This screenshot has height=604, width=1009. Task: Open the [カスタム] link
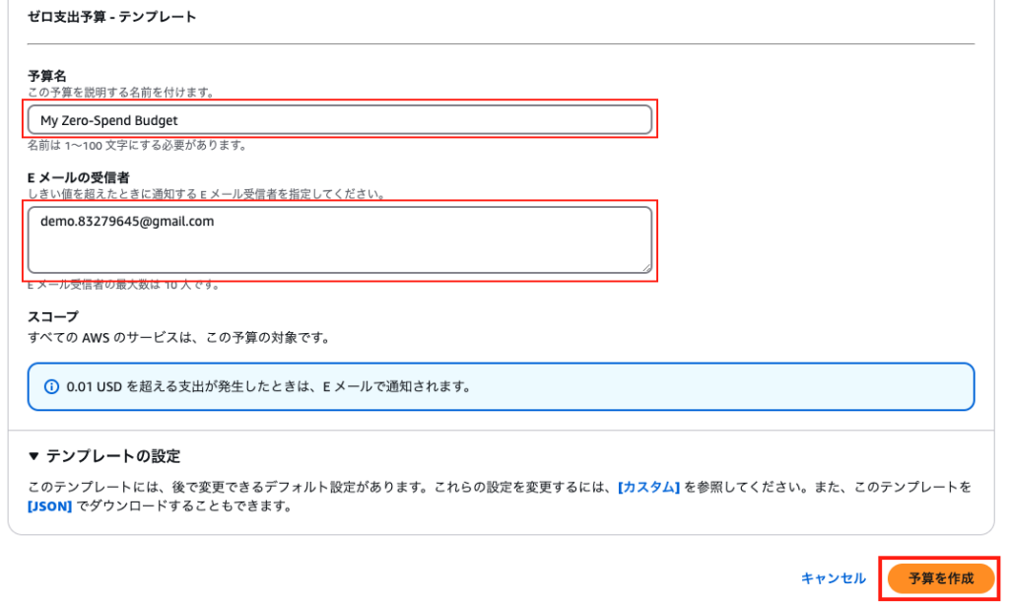point(648,487)
